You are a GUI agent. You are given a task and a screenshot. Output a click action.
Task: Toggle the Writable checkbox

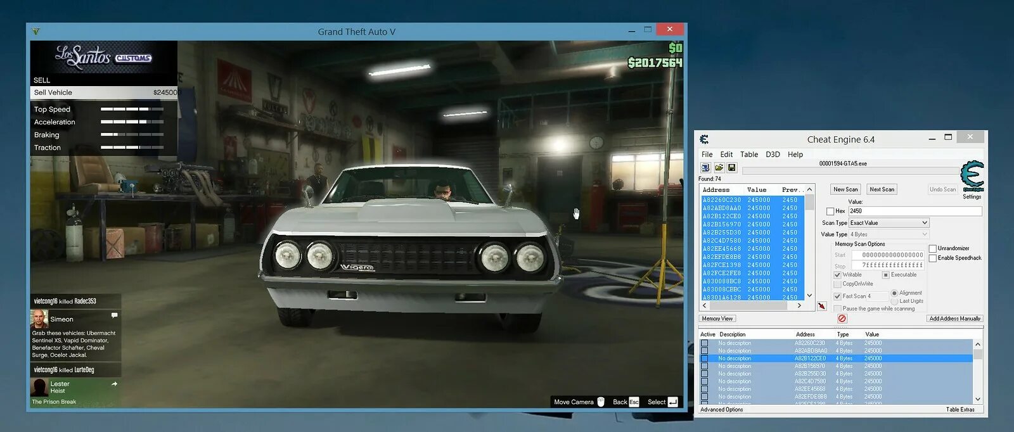tap(837, 275)
